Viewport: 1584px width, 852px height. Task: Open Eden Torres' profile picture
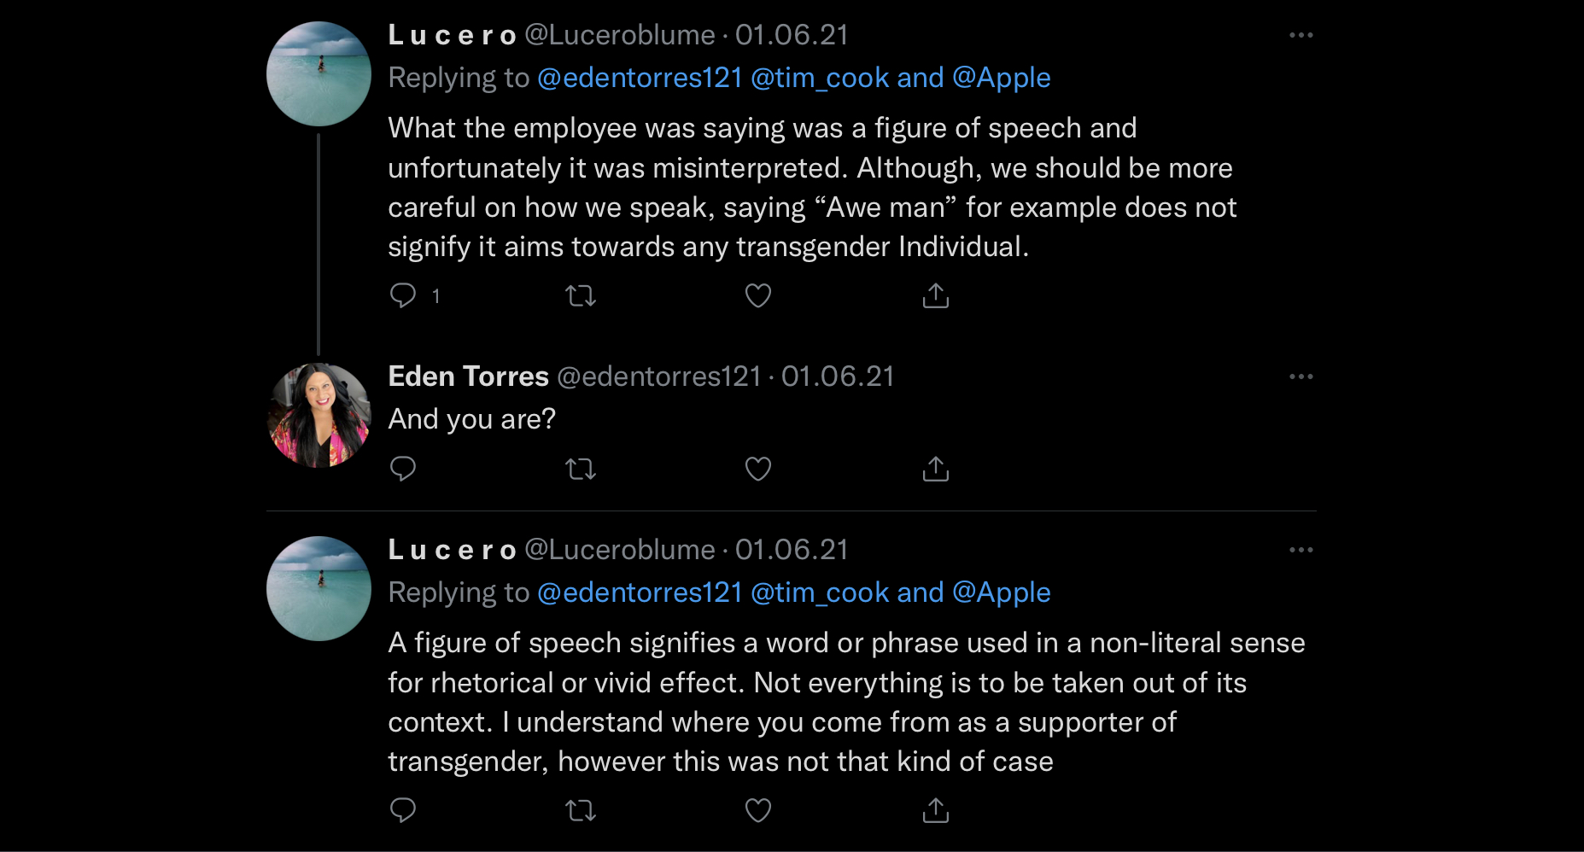[319, 416]
